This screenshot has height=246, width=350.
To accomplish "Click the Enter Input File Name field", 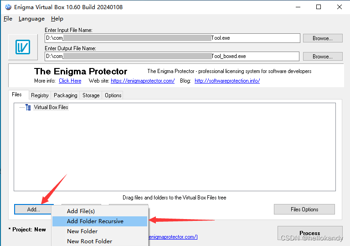I will (x=172, y=38).
